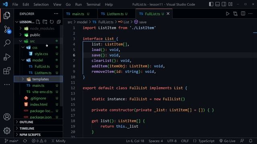The width and height of the screenshot is (257, 144).
Task: Open feedback icon in status bar
Action: click(242, 141)
